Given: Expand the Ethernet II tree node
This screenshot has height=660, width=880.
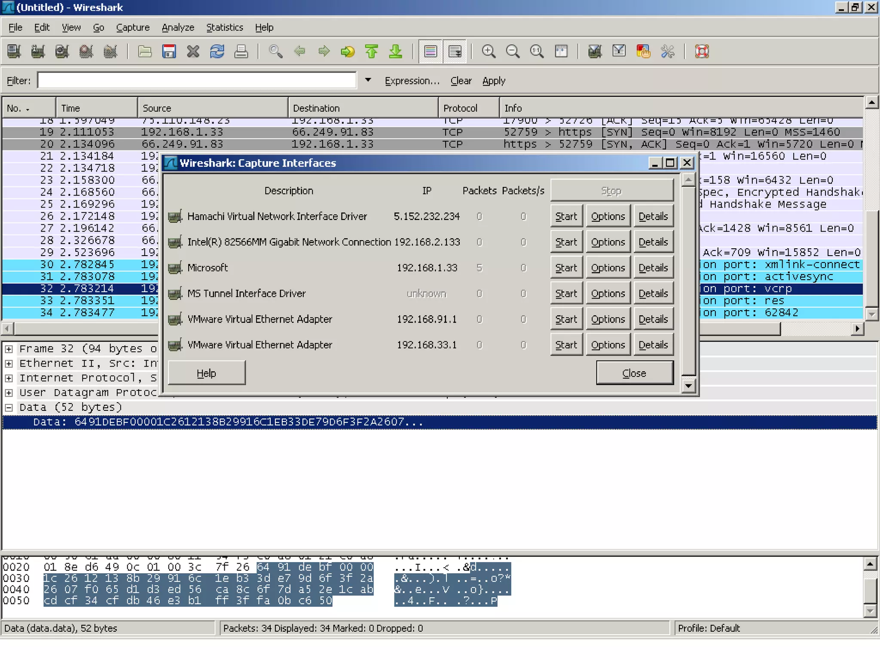Looking at the screenshot, I should 9,364.
